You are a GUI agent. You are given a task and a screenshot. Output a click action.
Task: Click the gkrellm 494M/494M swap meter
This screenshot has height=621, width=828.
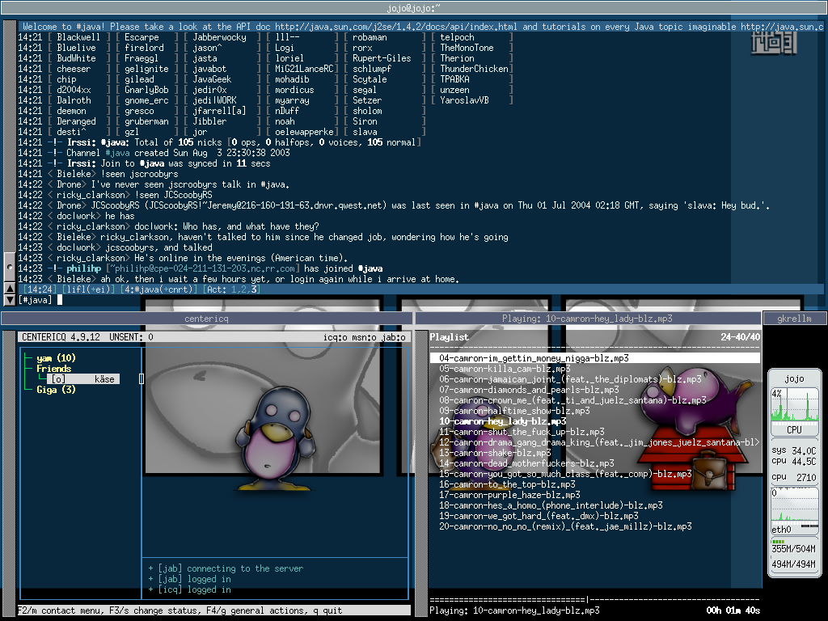pos(794,564)
